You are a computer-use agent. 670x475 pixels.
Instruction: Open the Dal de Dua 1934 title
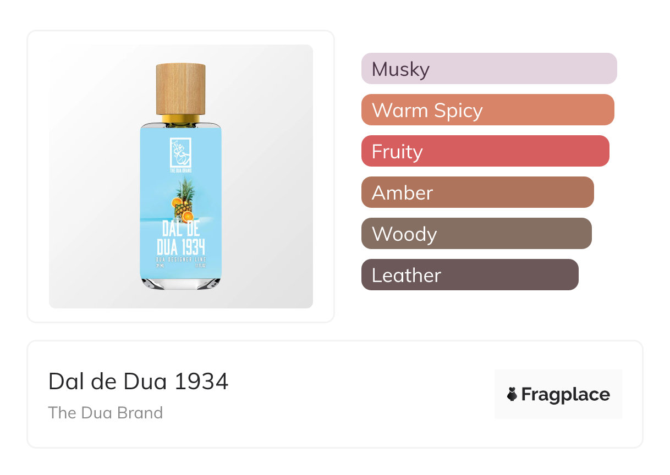tap(138, 382)
